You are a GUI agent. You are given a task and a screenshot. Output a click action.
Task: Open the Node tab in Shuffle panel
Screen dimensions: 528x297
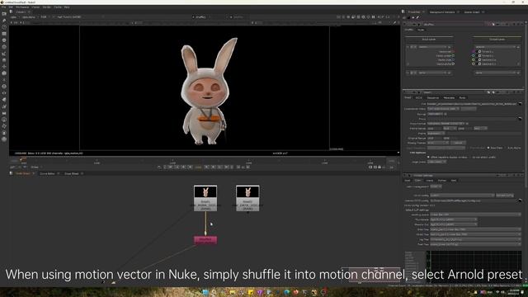(x=421, y=30)
